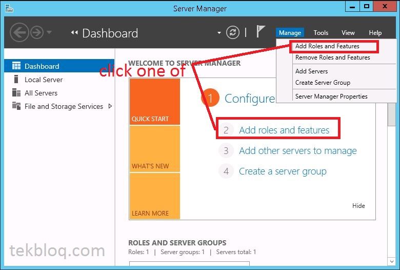The image size is (400, 270).
Task: Refresh the Server Manager dashboard
Action: click(x=233, y=32)
